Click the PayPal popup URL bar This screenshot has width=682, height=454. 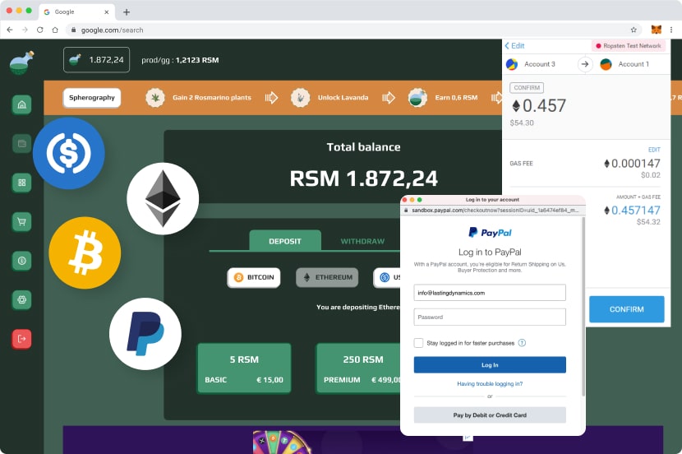[x=493, y=211]
